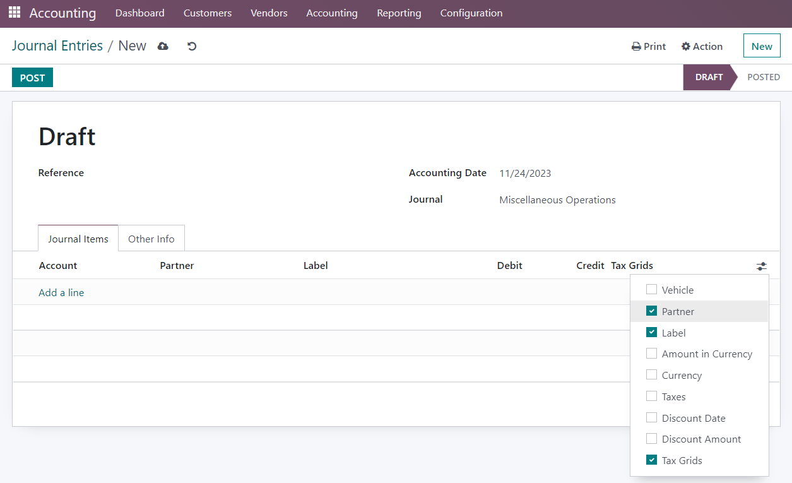Open the Configuration menu
Viewport: 792px width, 483px height.
[471, 13]
